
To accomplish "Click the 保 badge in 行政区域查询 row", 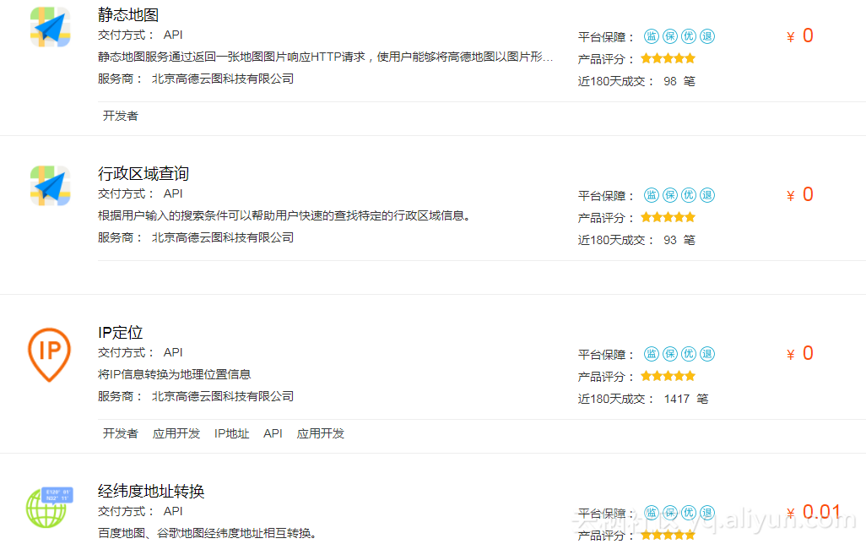I will coord(670,195).
